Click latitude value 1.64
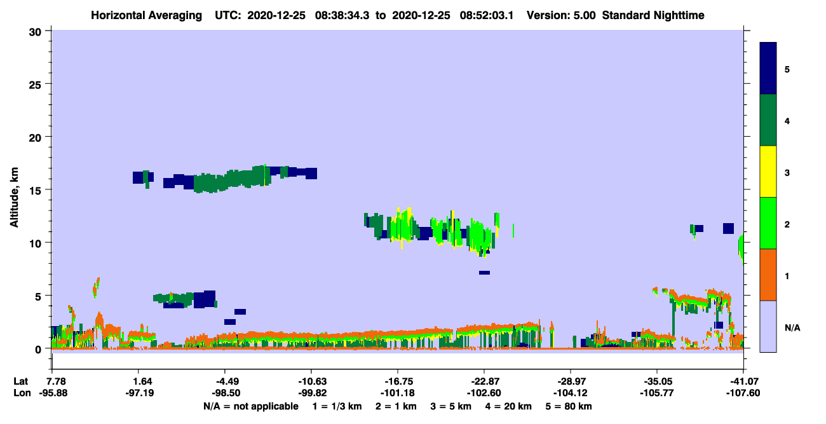The height and width of the screenshot is (424, 826). (x=142, y=381)
